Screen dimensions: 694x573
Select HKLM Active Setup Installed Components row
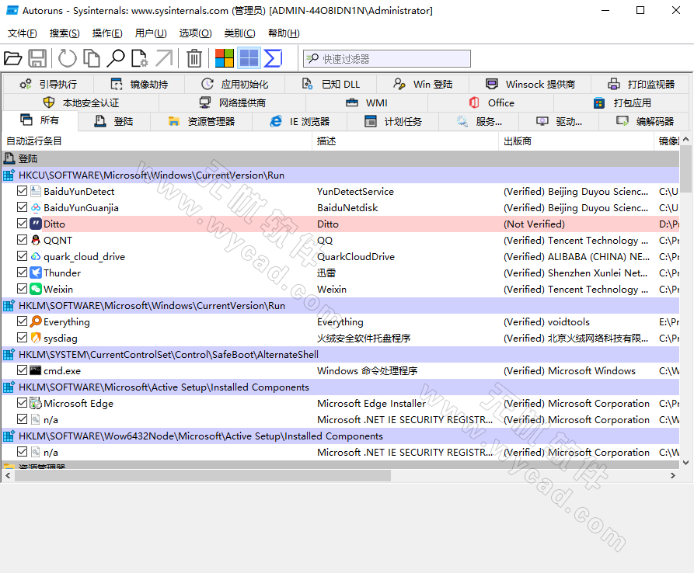tap(341, 387)
